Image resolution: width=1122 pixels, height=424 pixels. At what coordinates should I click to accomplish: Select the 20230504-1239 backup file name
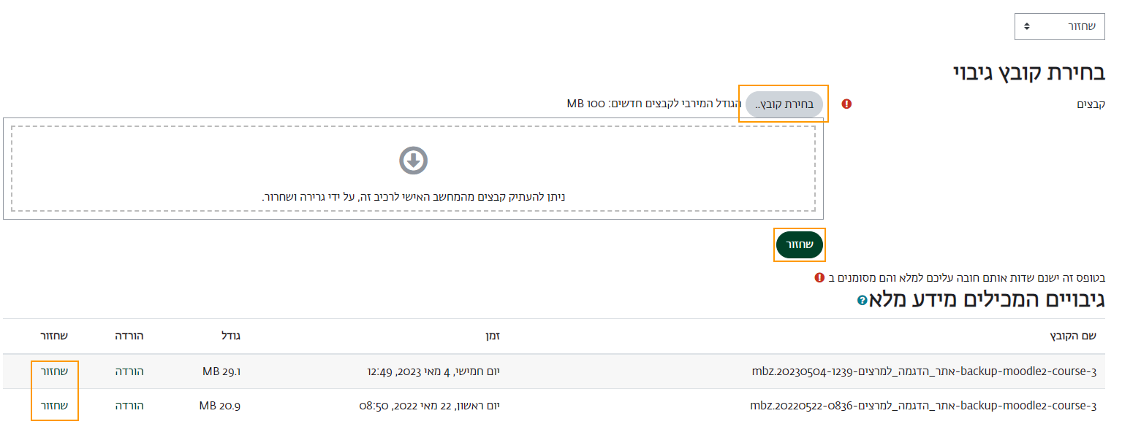924,371
